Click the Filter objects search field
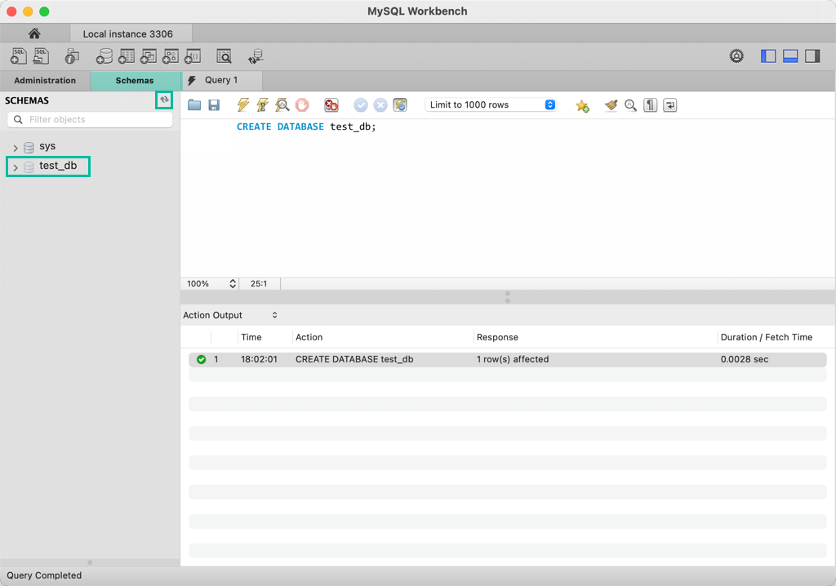The image size is (836, 586). (x=90, y=119)
